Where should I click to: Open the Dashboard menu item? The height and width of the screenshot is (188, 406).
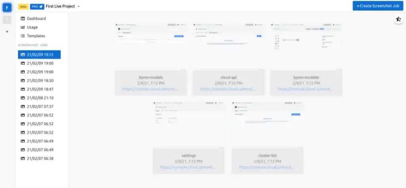pyautogui.click(x=36, y=19)
